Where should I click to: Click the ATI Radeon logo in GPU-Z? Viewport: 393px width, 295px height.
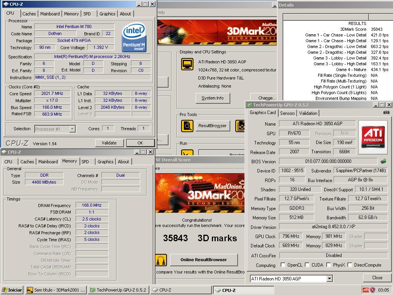[x=373, y=137]
